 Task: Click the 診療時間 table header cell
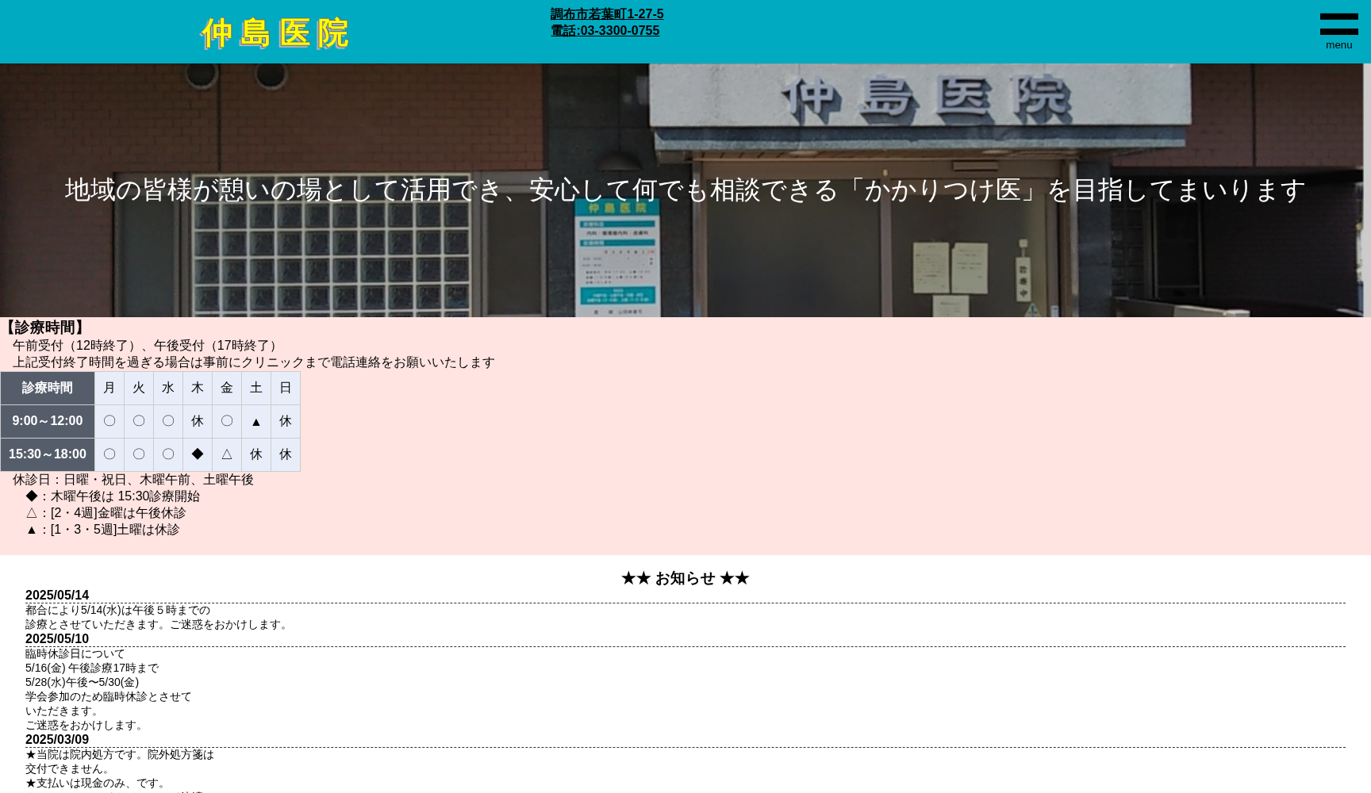(x=47, y=388)
